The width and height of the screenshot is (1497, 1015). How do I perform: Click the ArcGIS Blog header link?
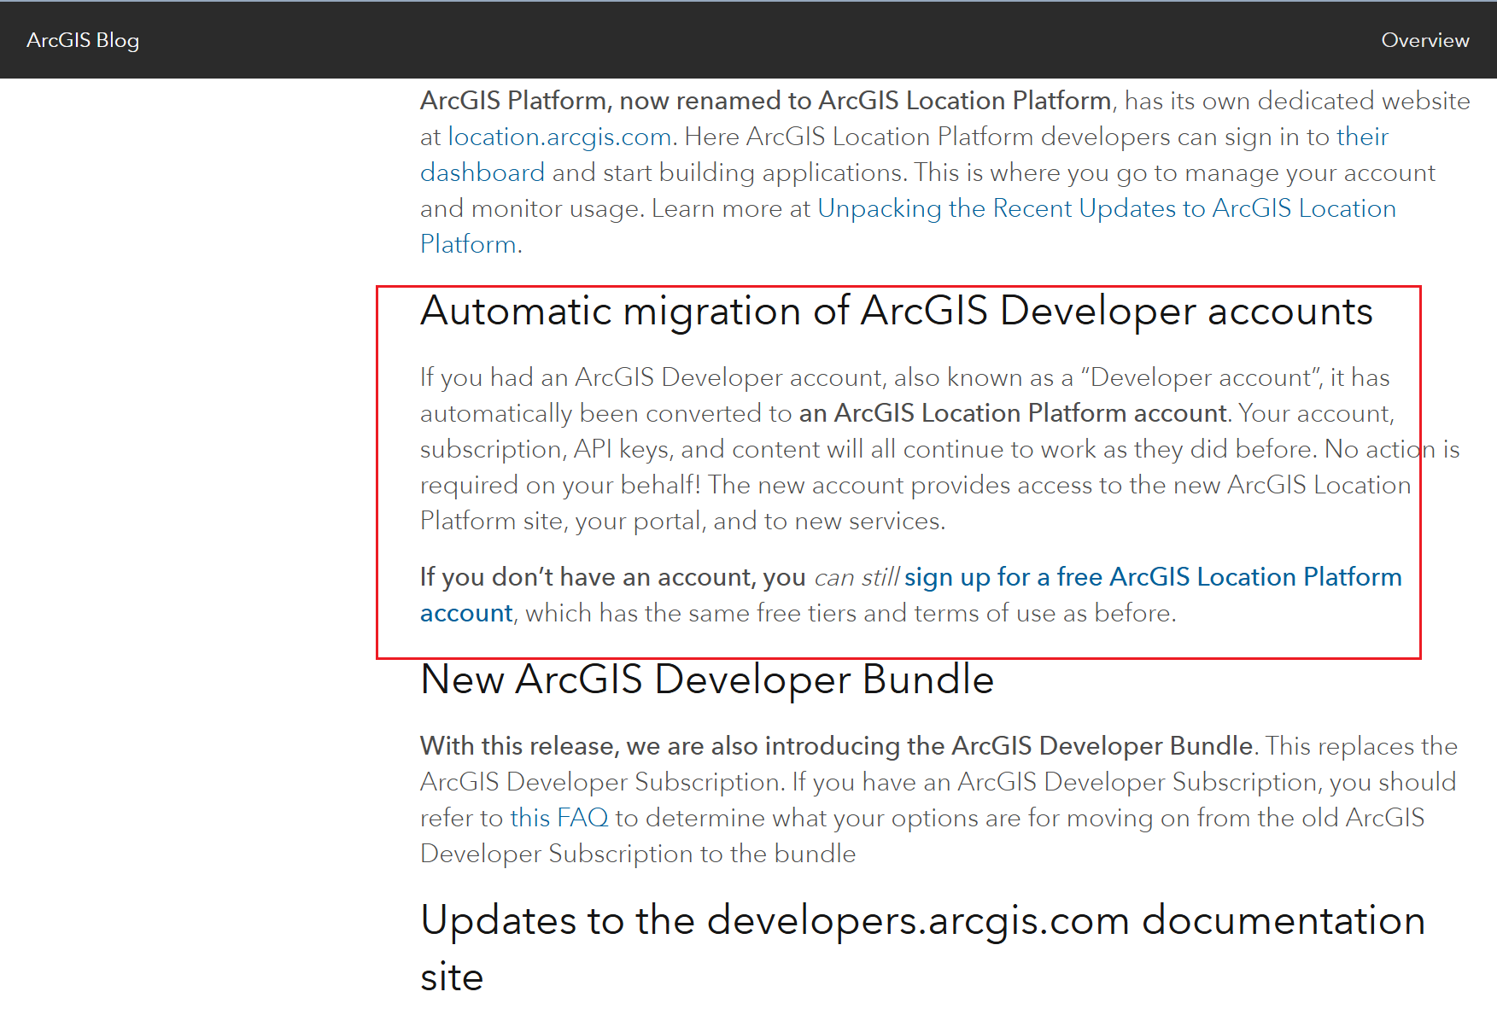click(x=82, y=39)
